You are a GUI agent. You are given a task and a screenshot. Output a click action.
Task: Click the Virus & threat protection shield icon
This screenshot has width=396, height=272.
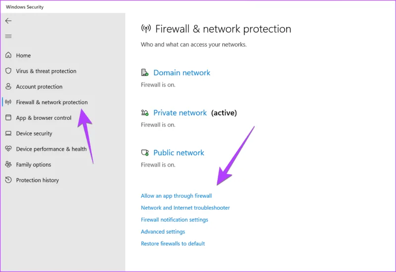click(x=8, y=71)
